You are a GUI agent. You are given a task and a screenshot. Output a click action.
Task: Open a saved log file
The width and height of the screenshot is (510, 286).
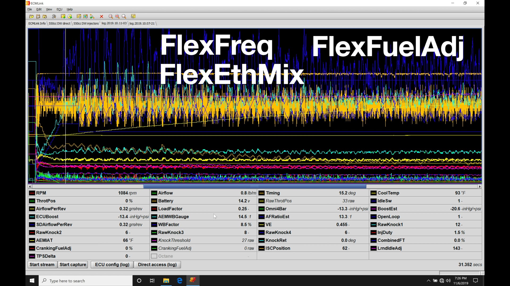point(31,16)
